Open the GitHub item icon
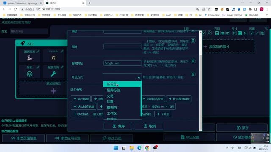Screen dimensions: 271x152 53,58
